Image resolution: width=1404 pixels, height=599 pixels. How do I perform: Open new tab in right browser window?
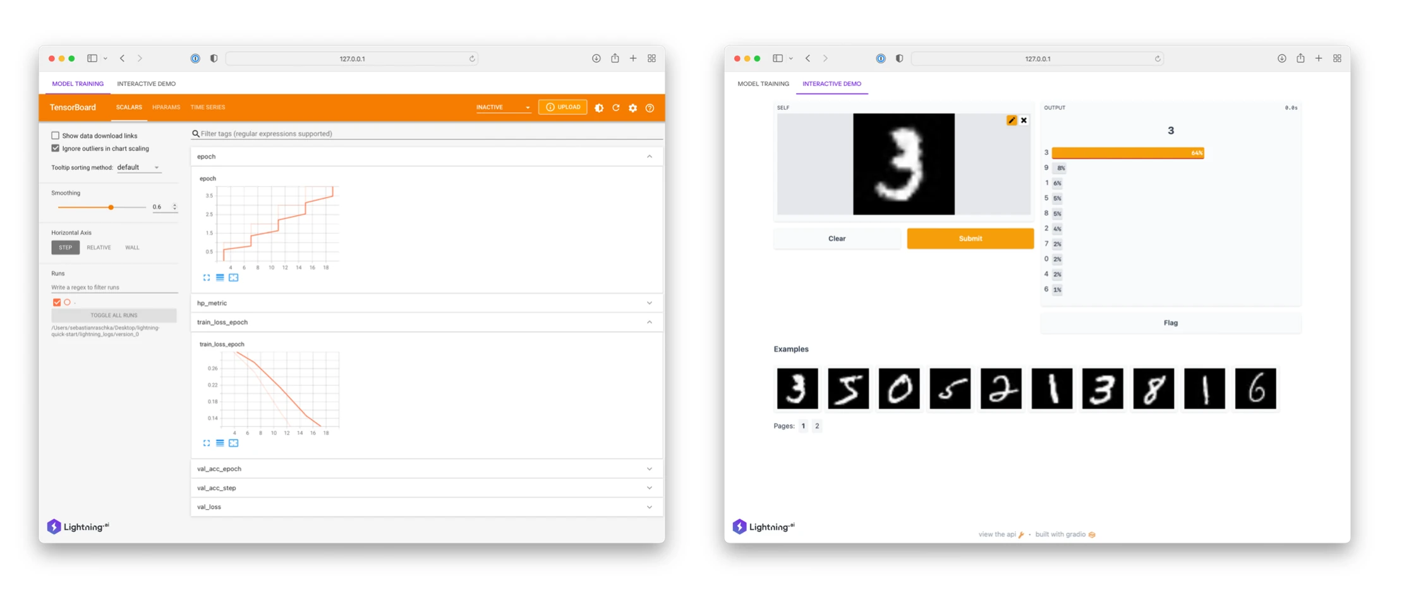[x=1319, y=58]
